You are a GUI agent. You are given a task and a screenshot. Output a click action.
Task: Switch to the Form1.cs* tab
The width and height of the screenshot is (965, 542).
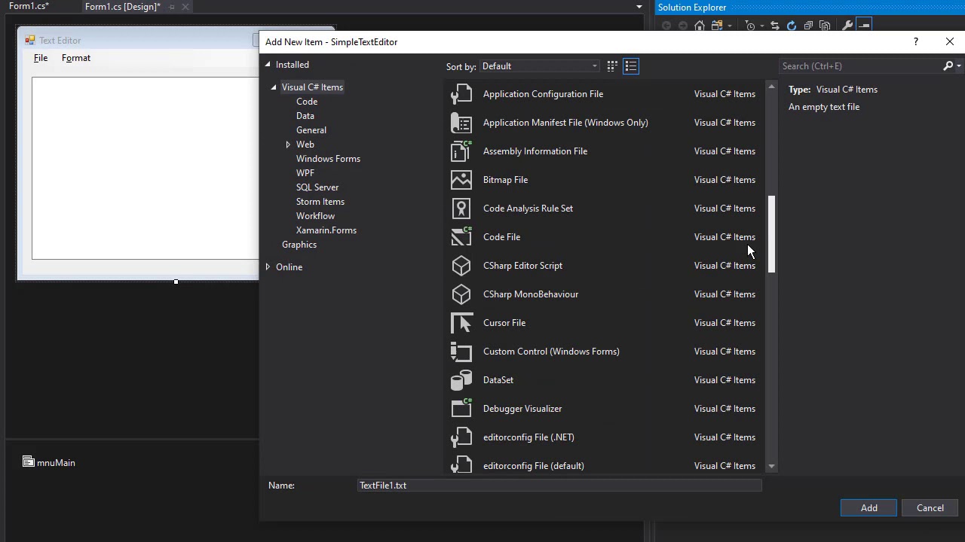tap(29, 6)
